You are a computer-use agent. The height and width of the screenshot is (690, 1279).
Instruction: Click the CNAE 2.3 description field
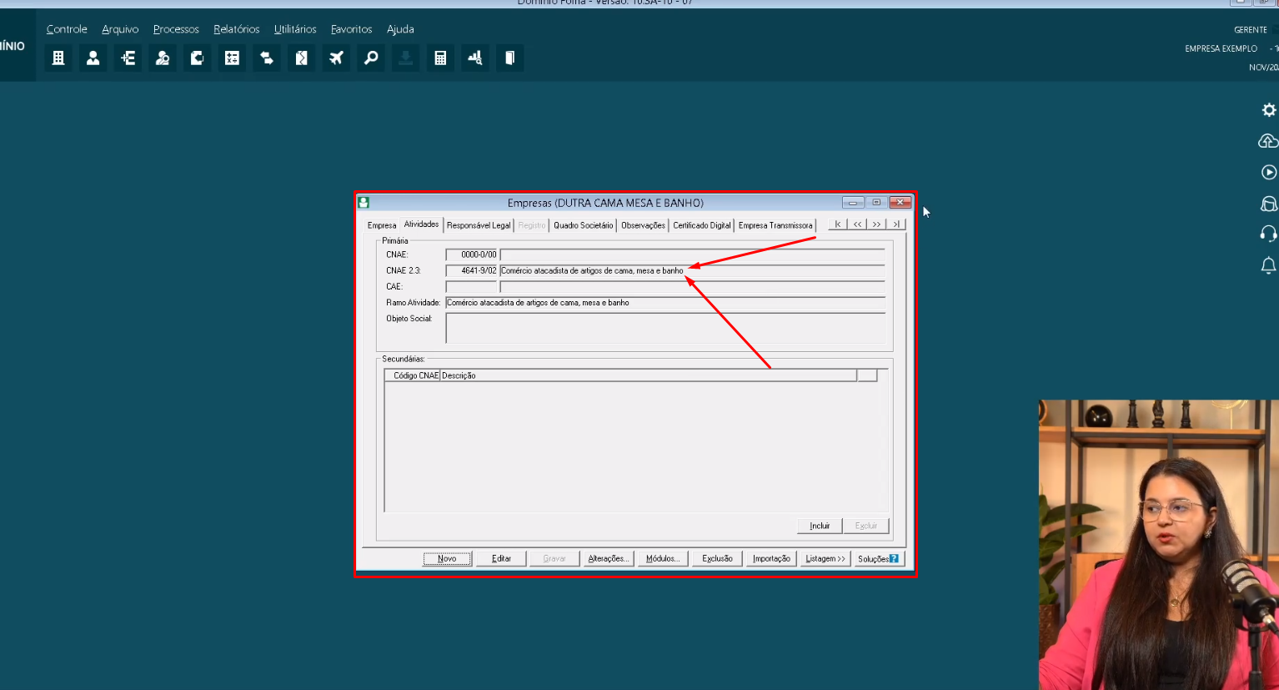click(692, 270)
